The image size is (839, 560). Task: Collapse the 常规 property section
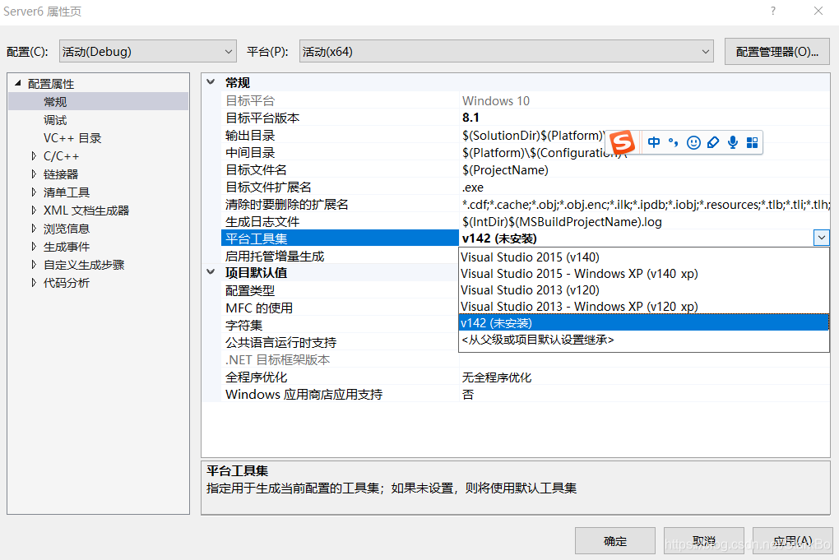(x=211, y=82)
